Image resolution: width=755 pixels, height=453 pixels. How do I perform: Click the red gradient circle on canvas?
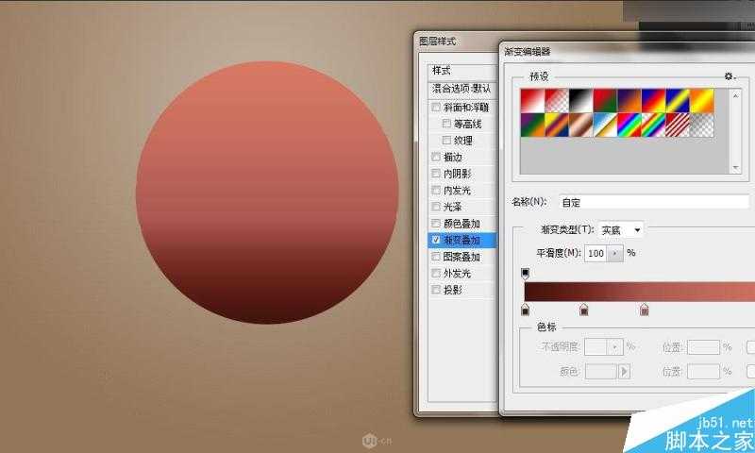tap(267, 193)
